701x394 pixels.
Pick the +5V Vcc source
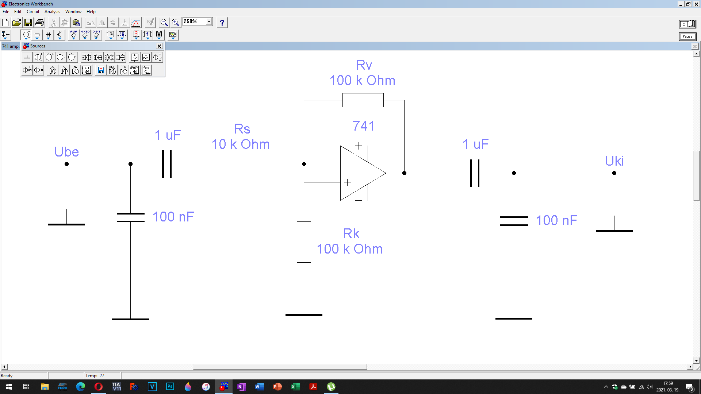[x=135, y=57]
